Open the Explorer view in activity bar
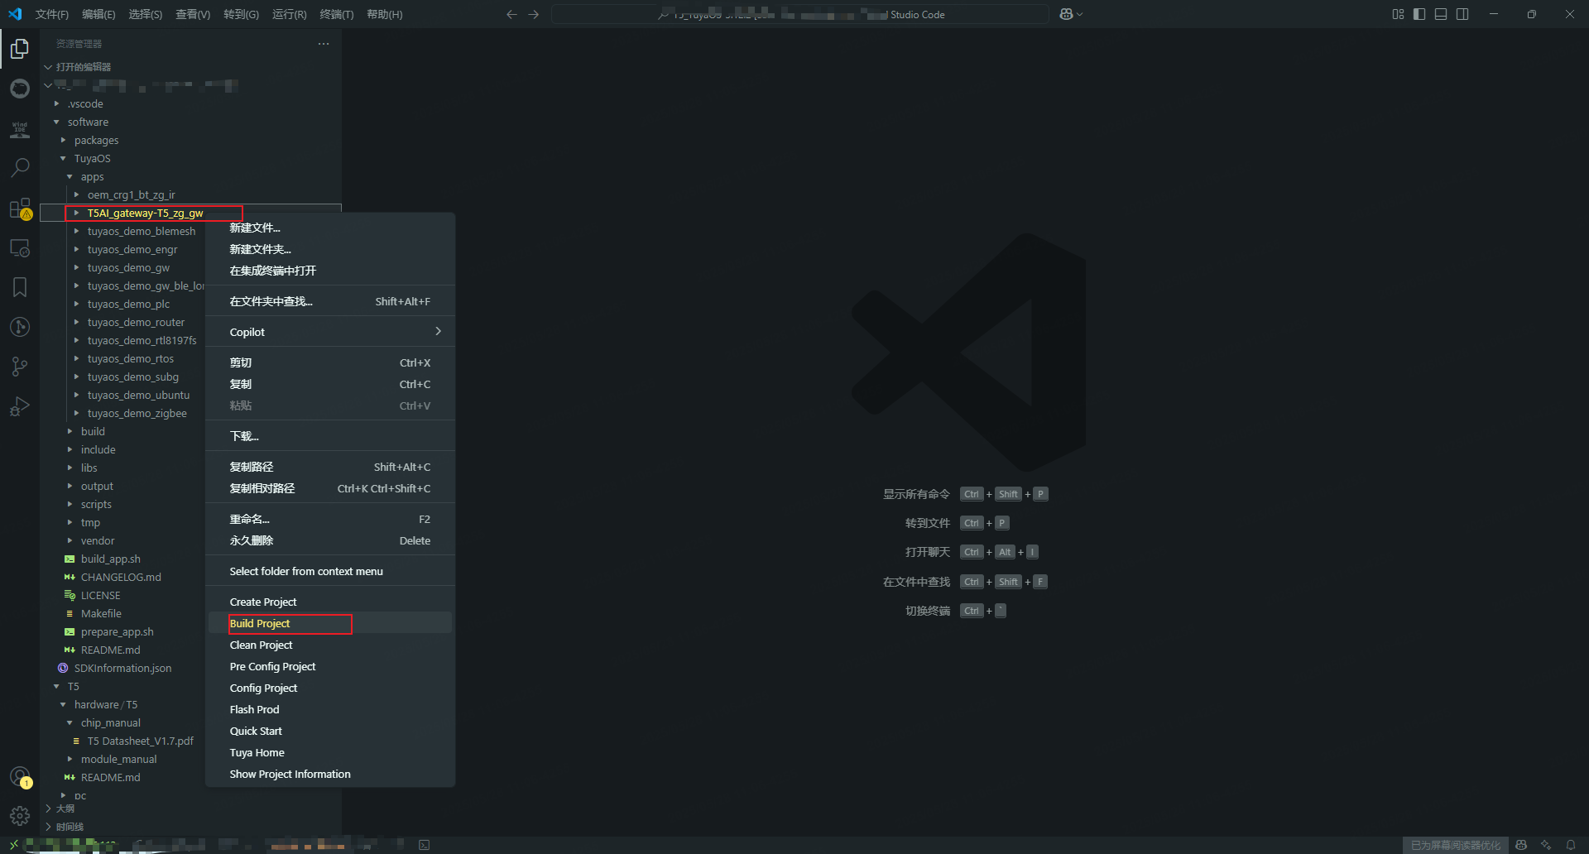 pos(20,50)
